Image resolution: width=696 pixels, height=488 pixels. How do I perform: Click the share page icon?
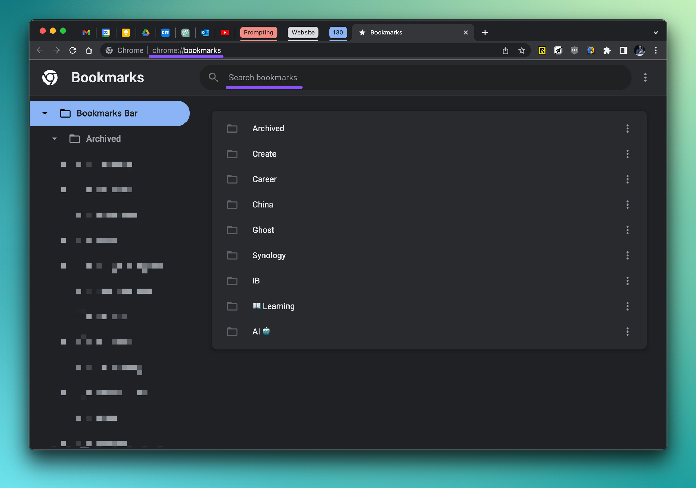click(x=505, y=50)
